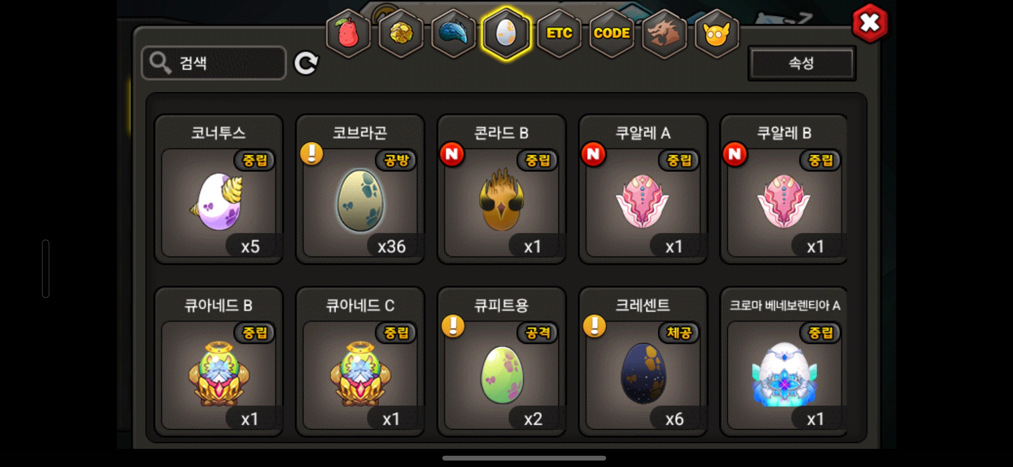Choose the 콘라드 B egg

tap(501, 189)
